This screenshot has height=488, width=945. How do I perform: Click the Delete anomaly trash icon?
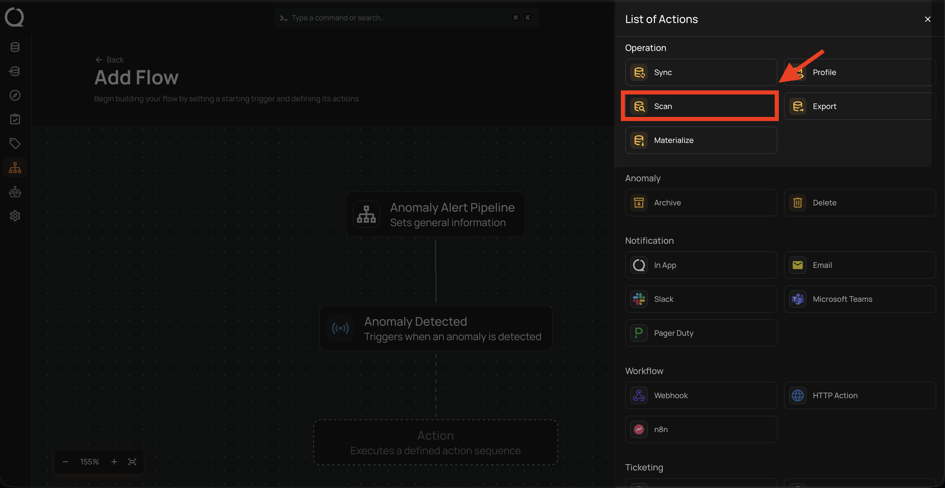click(x=797, y=203)
